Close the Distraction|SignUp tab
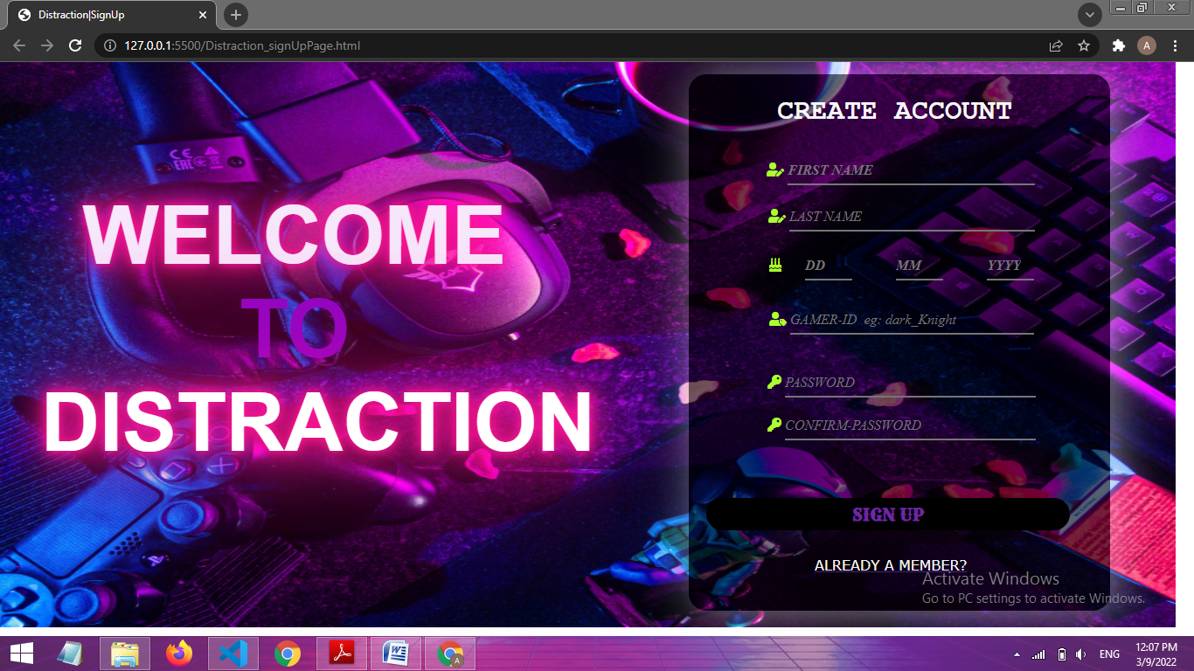The height and width of the screenshot is (671, 1194). [203, 15]
